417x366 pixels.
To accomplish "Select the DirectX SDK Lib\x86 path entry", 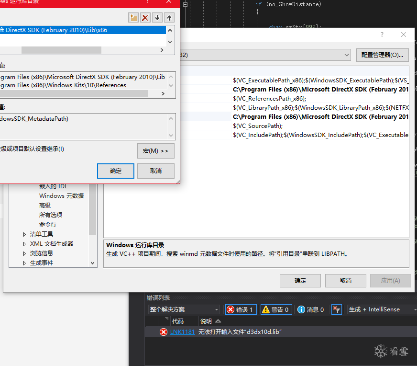I will click(x=83, y=30).
